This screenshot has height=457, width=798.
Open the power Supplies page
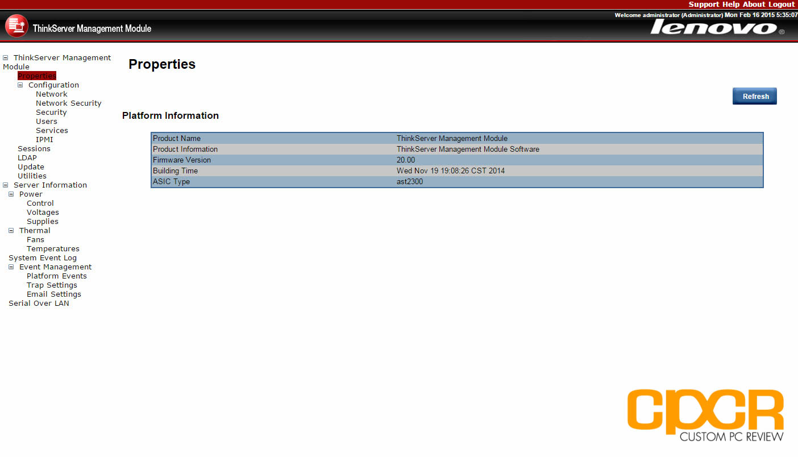tap(43, 222)
